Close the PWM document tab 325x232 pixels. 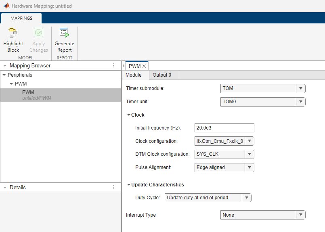tap(144, 66)
